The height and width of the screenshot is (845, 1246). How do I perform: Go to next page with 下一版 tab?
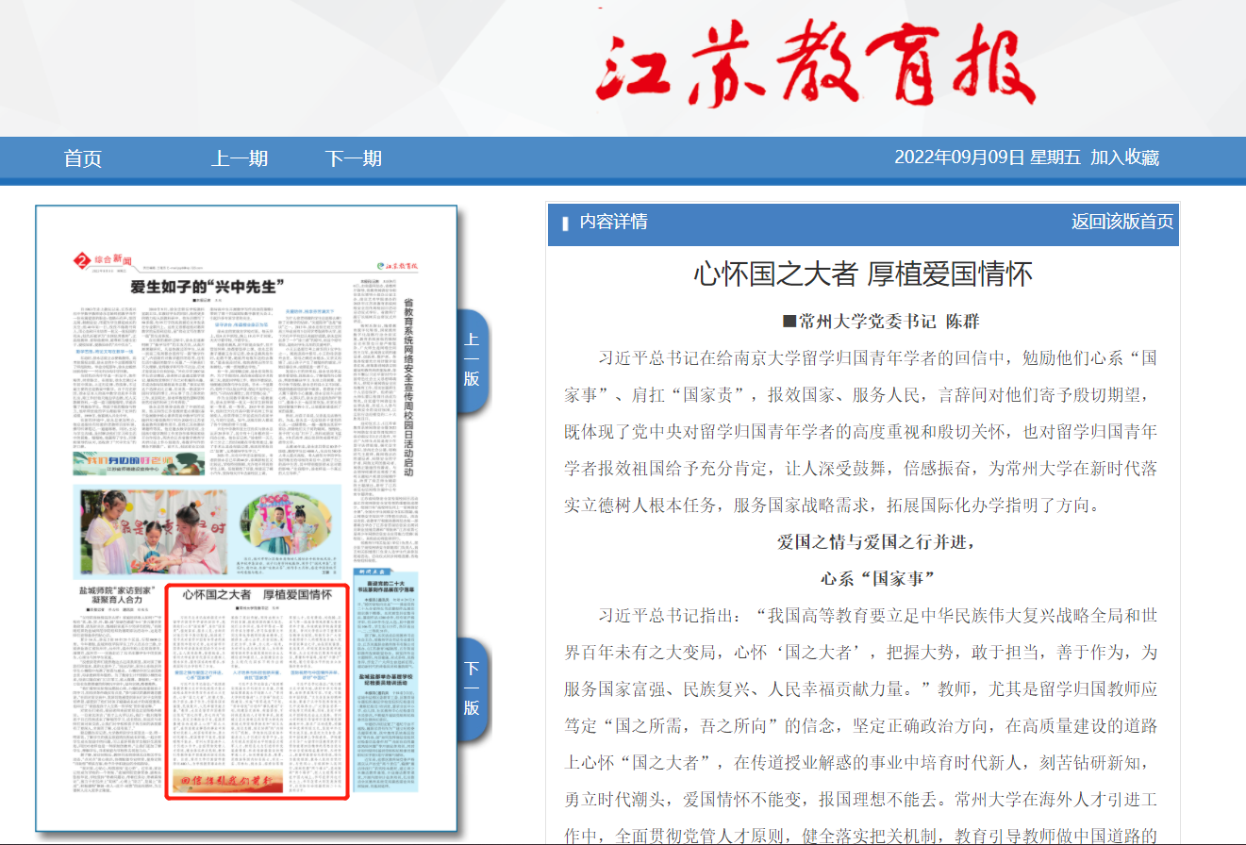tap(472, 688)
